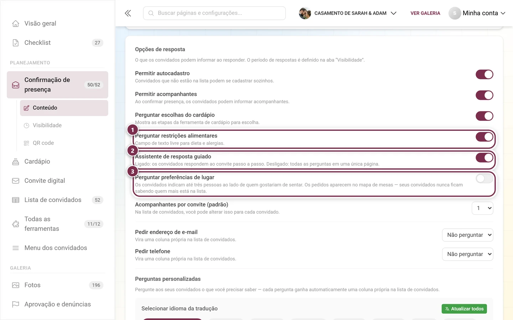Click the 11/12 tools badge

(x=94, y=224)
